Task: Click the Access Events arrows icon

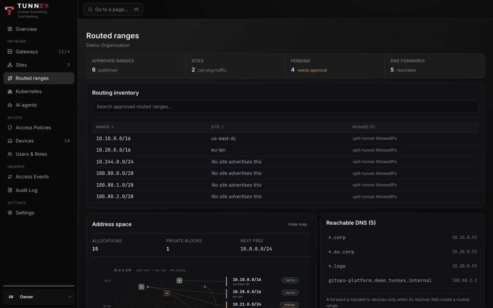Action: pos(10,177)
